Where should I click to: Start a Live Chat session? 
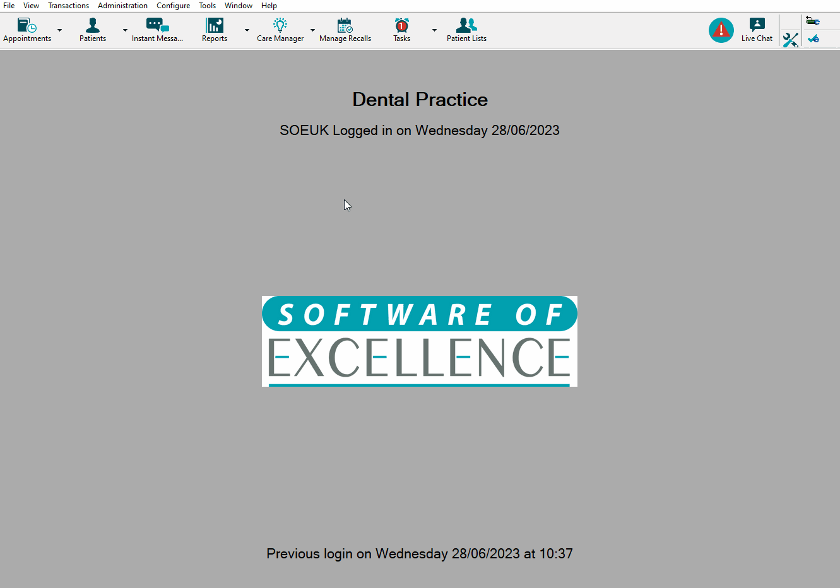pos(757,30)
